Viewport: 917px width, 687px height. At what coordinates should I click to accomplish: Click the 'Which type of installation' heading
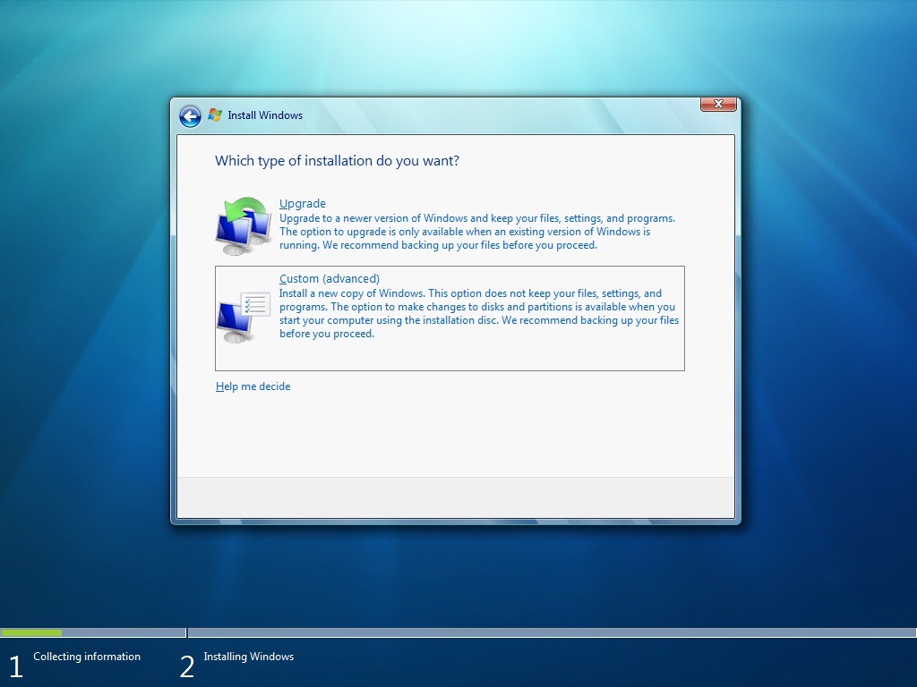click(337, 161)
